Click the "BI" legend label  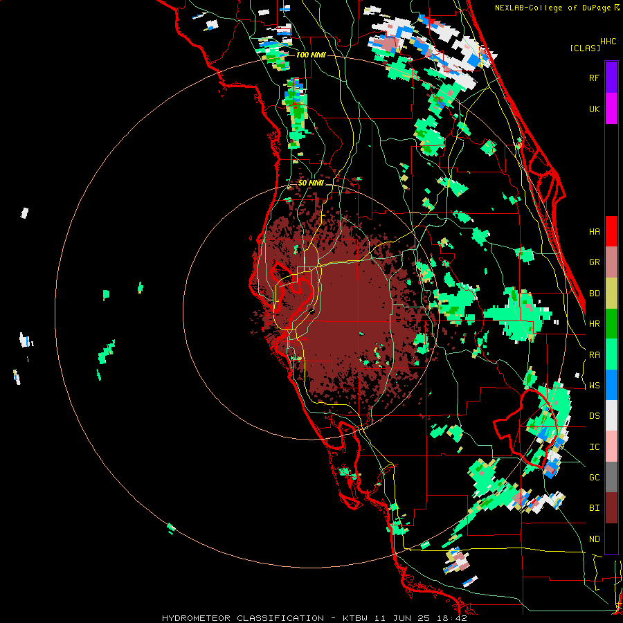click(594, 508)
